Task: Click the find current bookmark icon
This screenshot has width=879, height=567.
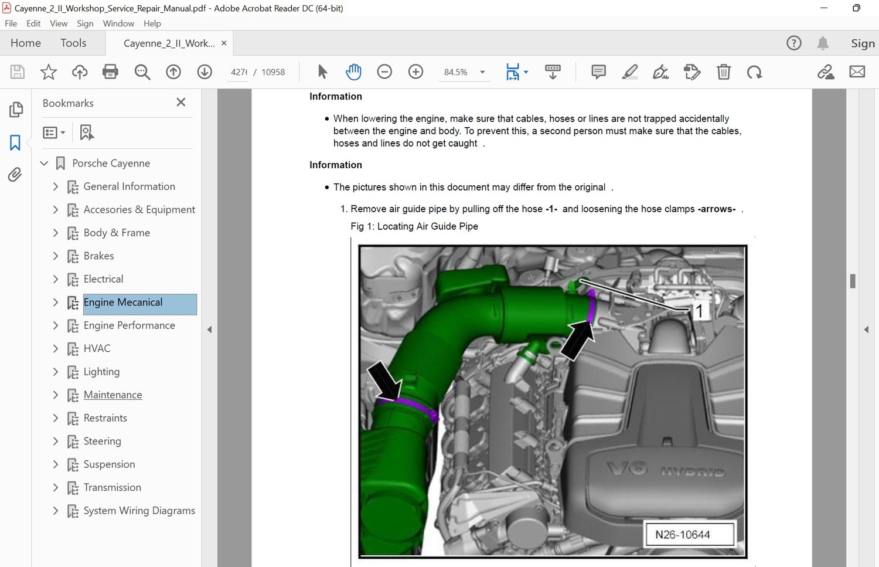Action: coord(87,133)
